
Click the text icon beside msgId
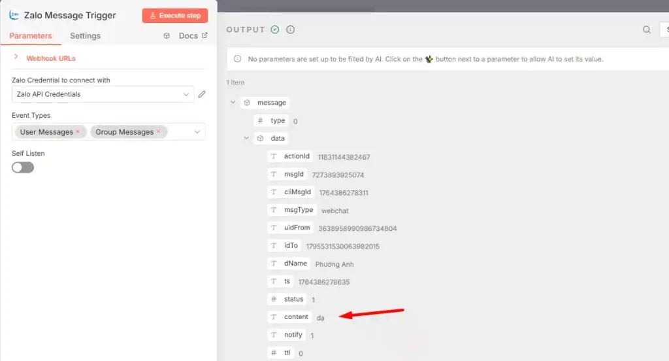click(x=274, y=175)
